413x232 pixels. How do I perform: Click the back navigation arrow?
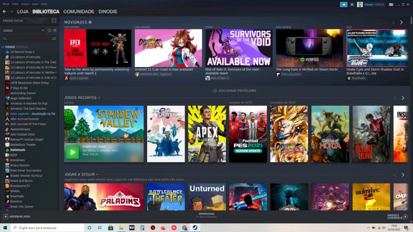point(4,11)
